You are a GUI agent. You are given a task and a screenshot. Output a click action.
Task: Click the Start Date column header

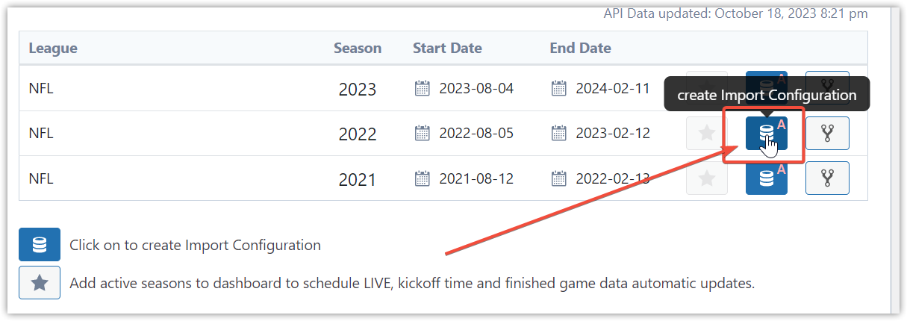447,49
